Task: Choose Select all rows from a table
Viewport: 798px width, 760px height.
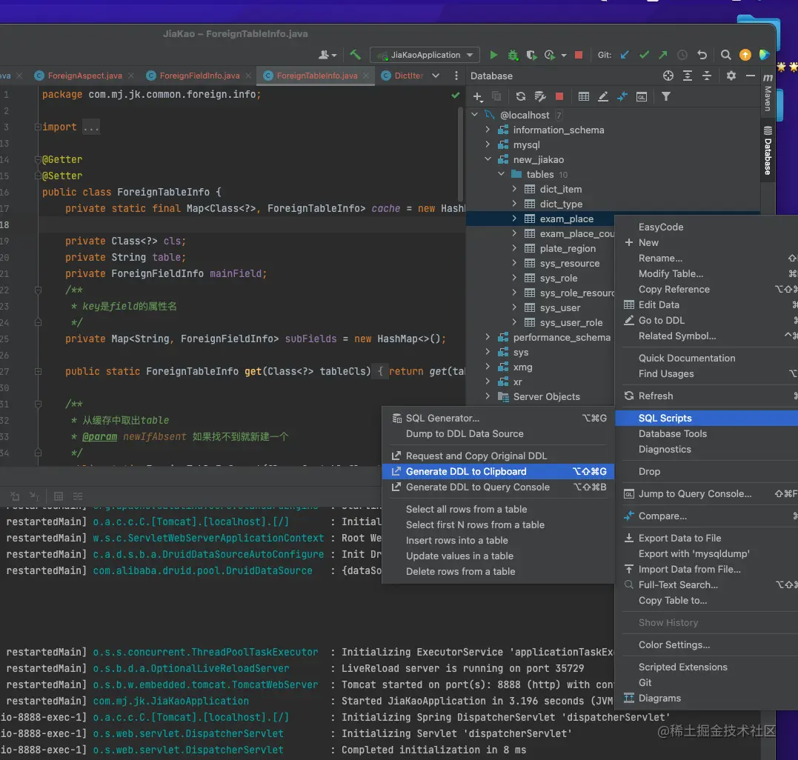Action: tap(498, 509)
